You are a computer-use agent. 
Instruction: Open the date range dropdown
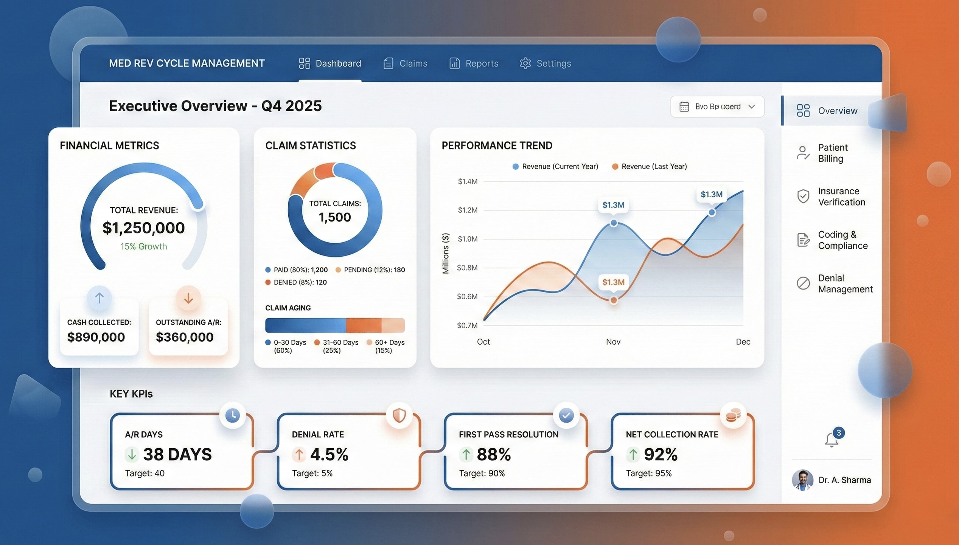pos(717,107)
